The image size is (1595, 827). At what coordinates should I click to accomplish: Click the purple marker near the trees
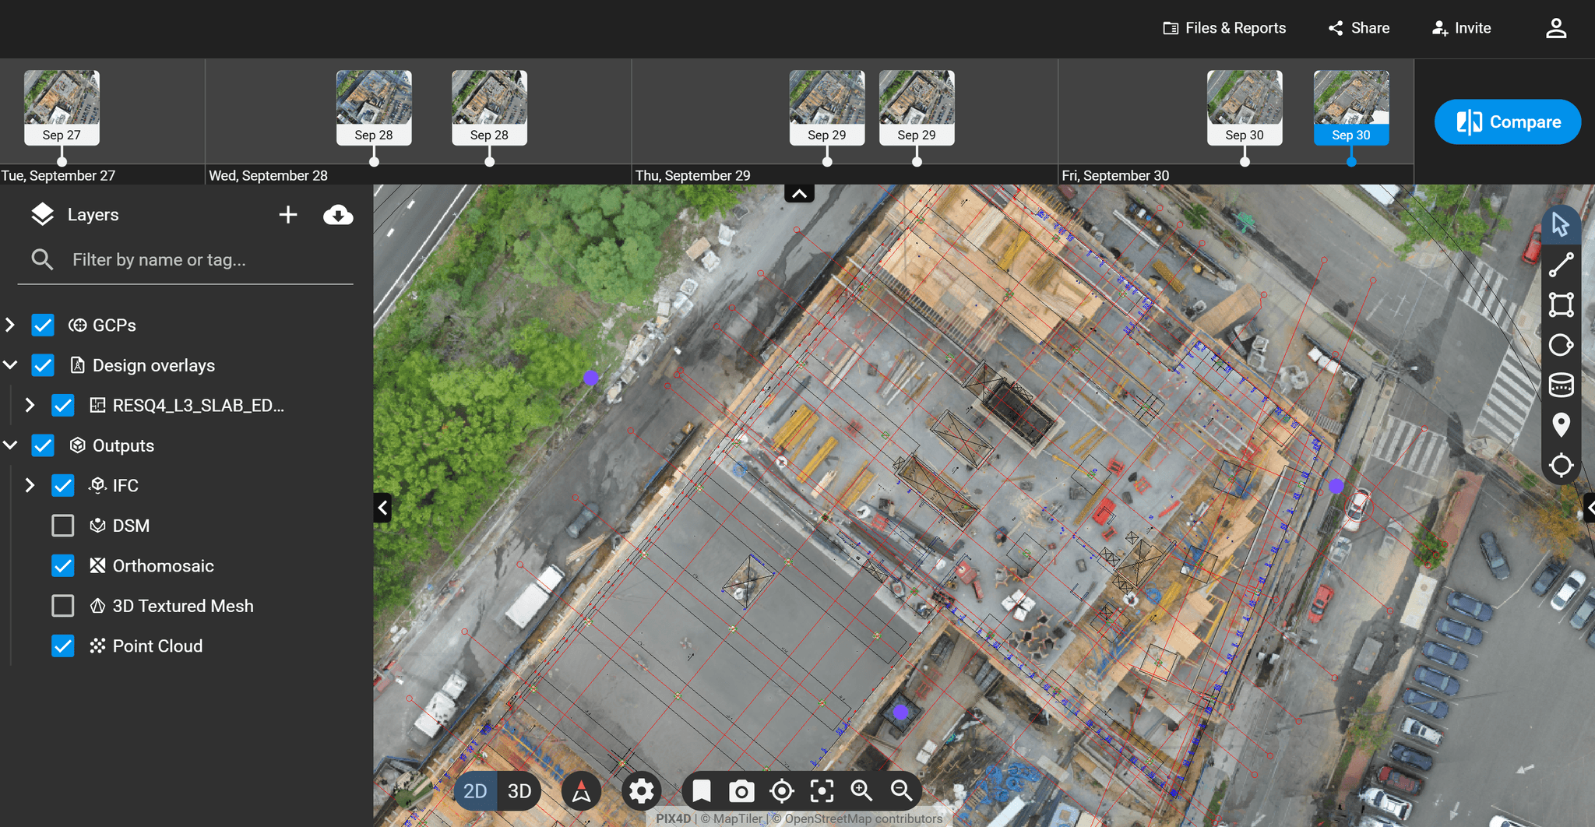tap(591, 378)
